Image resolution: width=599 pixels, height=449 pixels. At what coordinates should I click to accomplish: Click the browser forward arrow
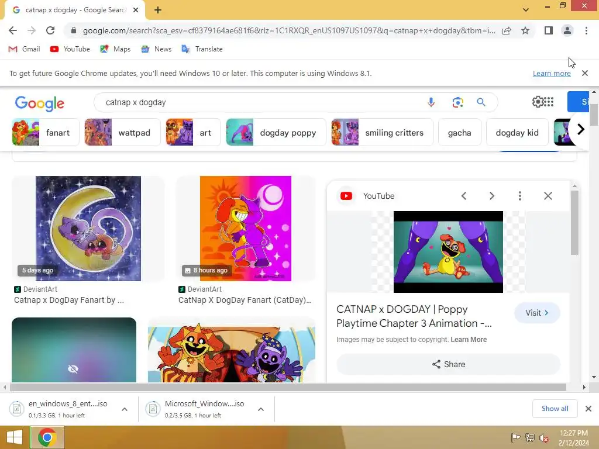32,30
